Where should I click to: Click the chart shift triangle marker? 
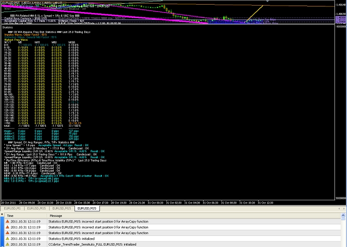point(267,1)
